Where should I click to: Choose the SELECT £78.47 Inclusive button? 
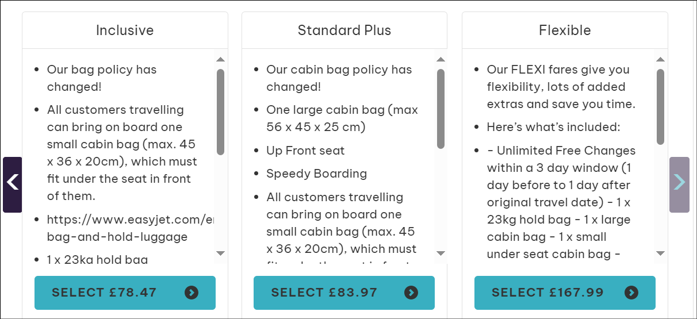tap(125, 293)
